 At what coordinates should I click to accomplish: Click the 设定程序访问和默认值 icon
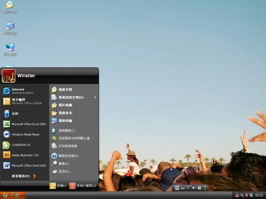point(54,138)
